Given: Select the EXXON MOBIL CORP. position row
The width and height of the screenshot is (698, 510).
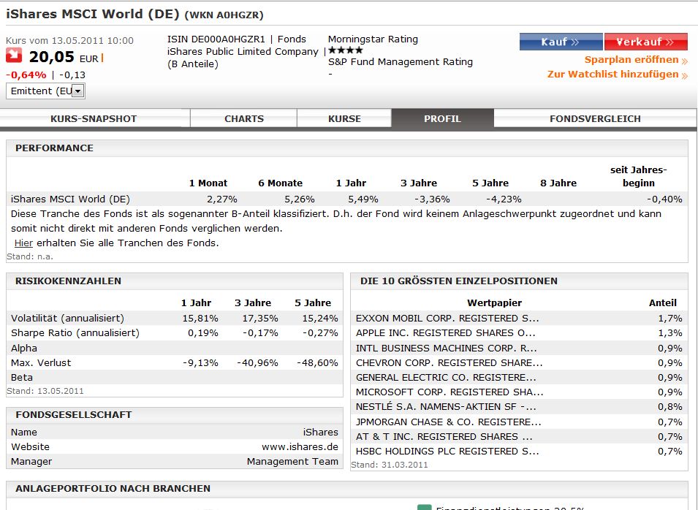Looking at the screenshot, I should click(x=519, y=318).
